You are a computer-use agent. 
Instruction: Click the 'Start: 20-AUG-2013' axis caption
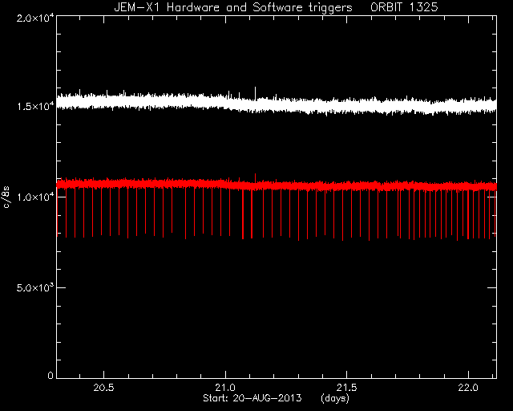click(x=252, y=398)
